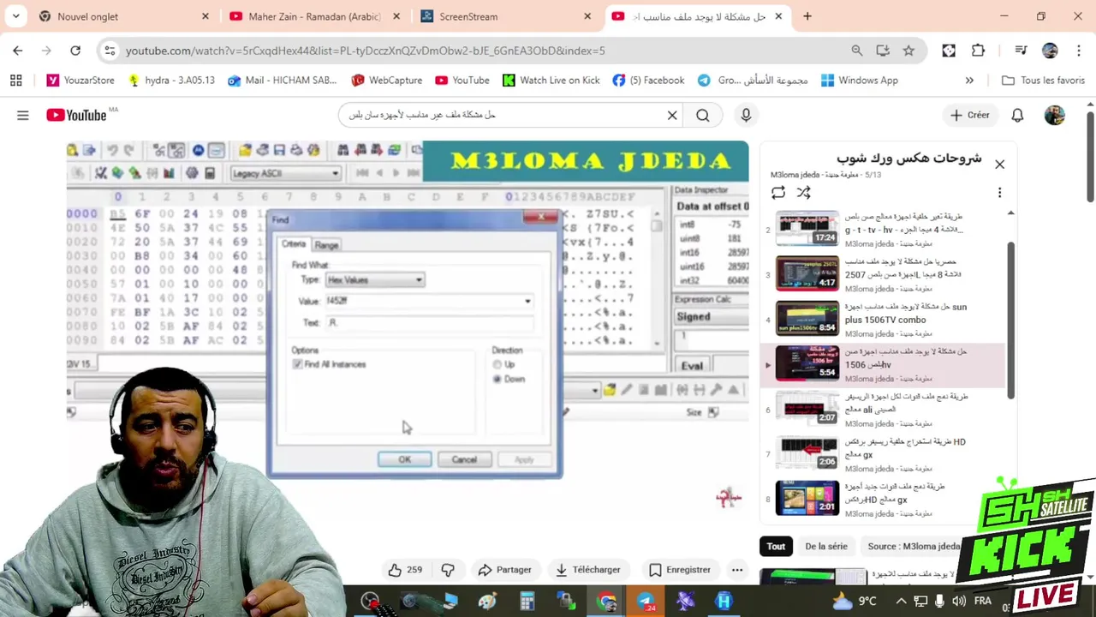Open the Criteria tab in the Find dialog
Screen dimensions: 1096x617
294,244
